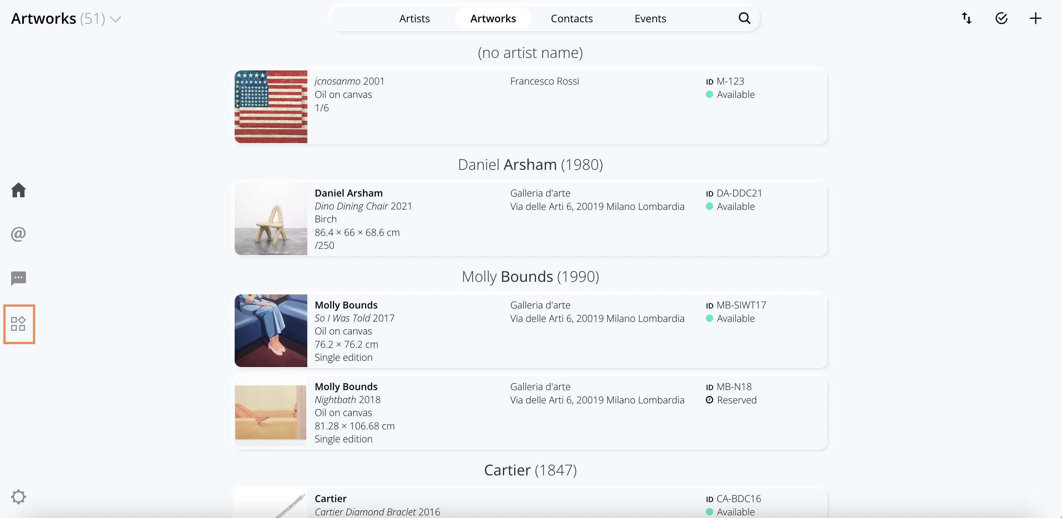Image resolution: width=1062 pixels, height=518 pixels.
Task: Click the Birch medium text
Action: click(x=326, y=219)
